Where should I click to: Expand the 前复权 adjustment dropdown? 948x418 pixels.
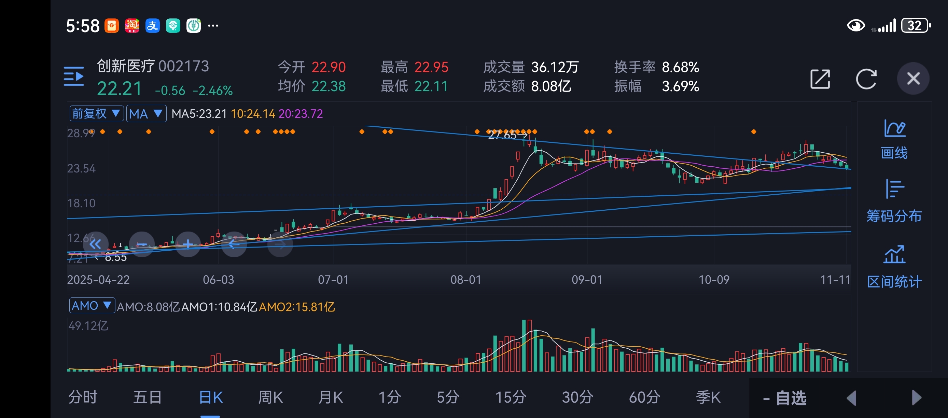pos(96,113)
